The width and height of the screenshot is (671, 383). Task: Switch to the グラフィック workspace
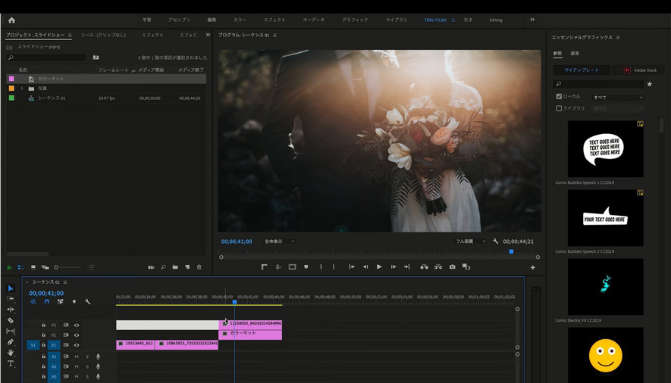pyautogui.click(x=355, y=20)
